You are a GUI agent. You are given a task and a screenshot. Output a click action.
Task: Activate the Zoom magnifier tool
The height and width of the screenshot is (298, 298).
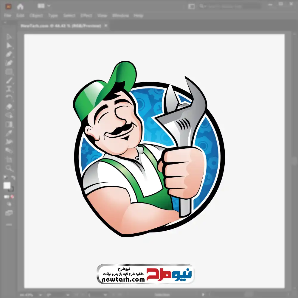point(9,168)
